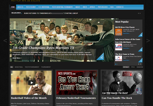
Task: Open 7th Grade Champions Rytes Warriors title
Action: [x=44, y=48]
